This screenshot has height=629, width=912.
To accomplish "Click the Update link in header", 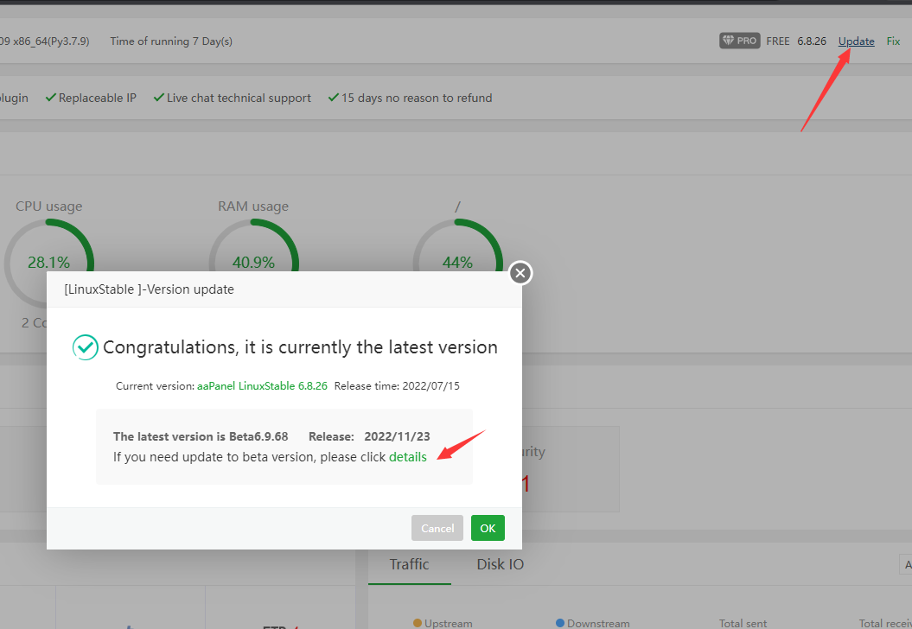I will click(x=856, y=41).
